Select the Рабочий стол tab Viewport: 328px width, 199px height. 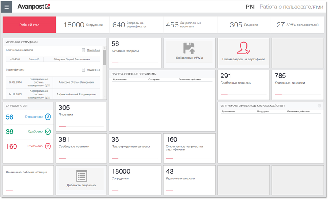pos(29,25)
